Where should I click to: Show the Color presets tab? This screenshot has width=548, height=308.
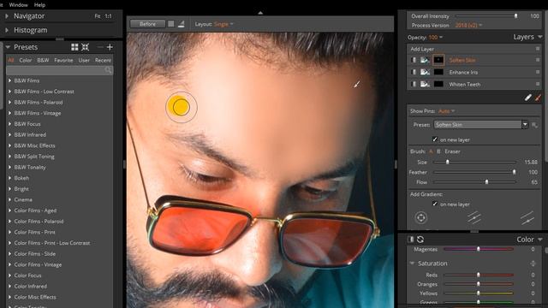pos(26,60)
